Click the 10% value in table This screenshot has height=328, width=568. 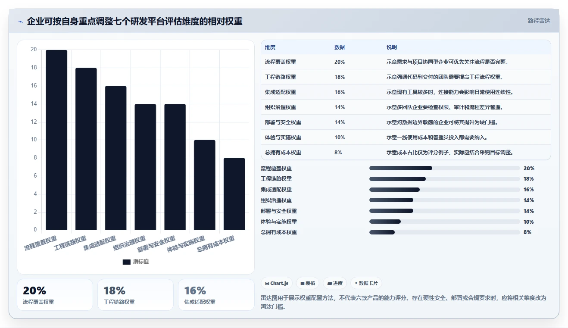(x=340, y=137)
